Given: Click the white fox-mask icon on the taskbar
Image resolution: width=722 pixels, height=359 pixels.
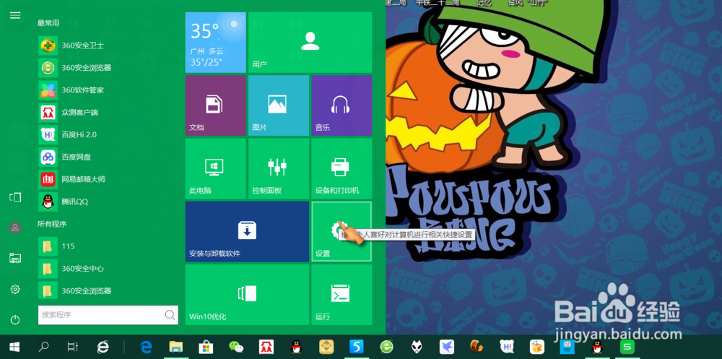Looking at the screenshot, I should click(x=417, y=347).
